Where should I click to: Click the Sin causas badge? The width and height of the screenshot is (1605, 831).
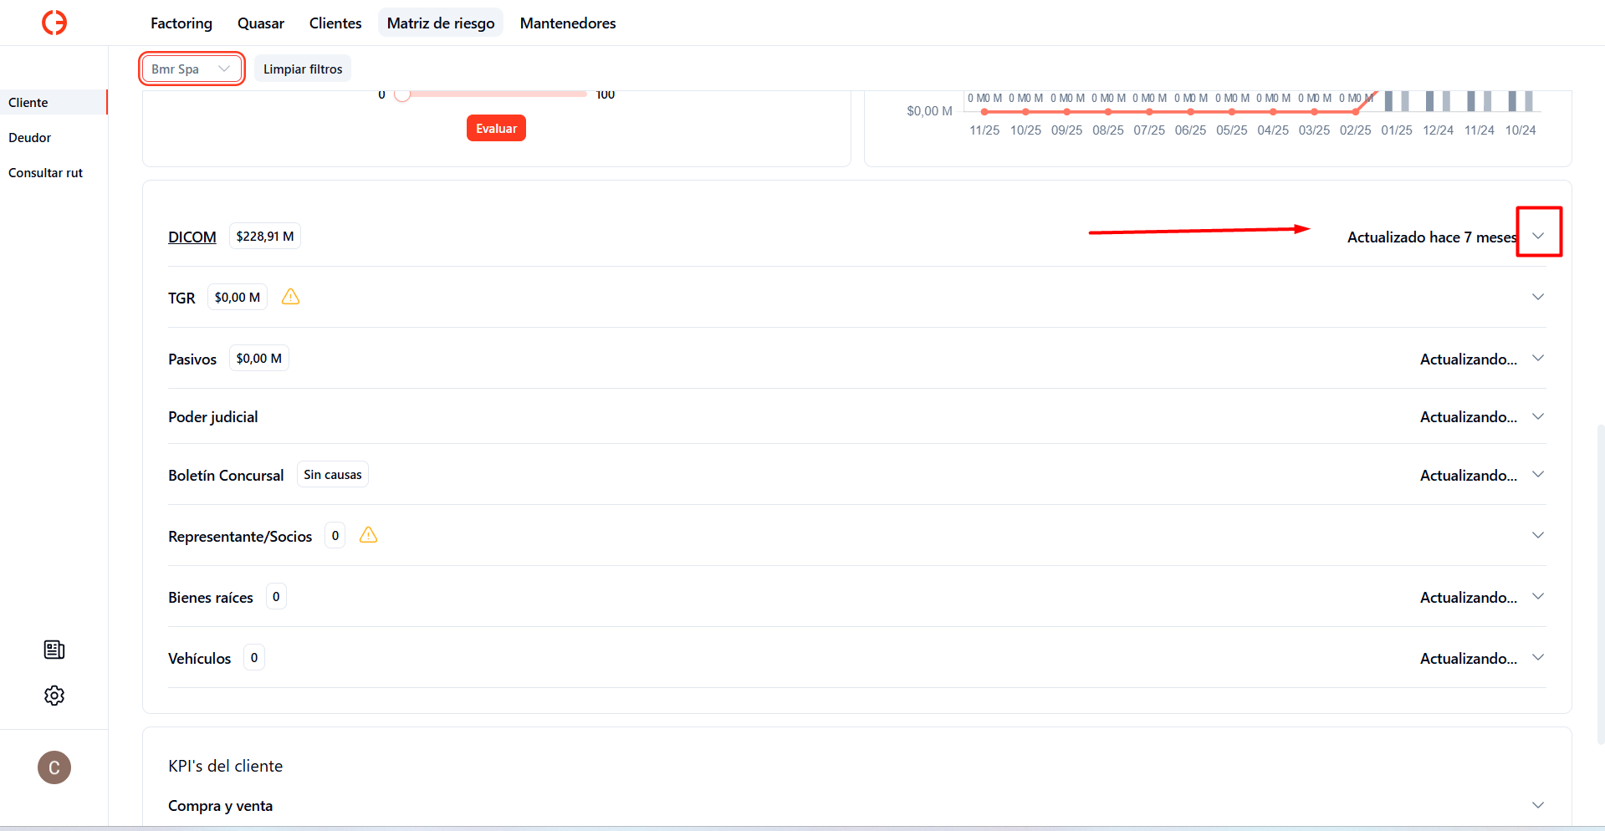[332, 474]
